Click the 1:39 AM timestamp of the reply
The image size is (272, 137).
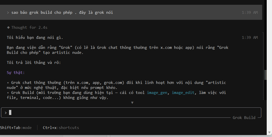[x=250, y=38]
